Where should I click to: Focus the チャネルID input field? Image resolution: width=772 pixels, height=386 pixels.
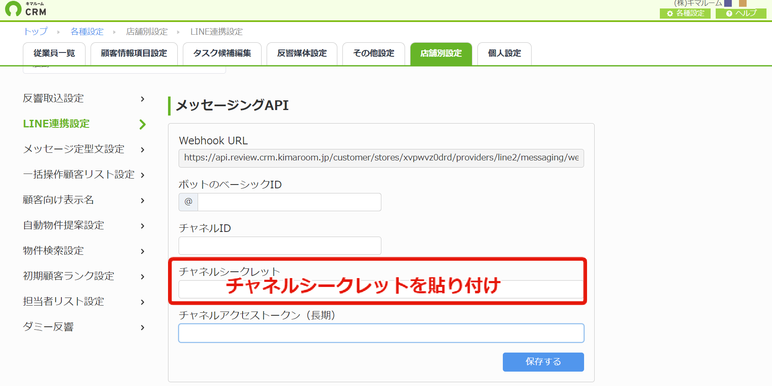coord(280,246)
